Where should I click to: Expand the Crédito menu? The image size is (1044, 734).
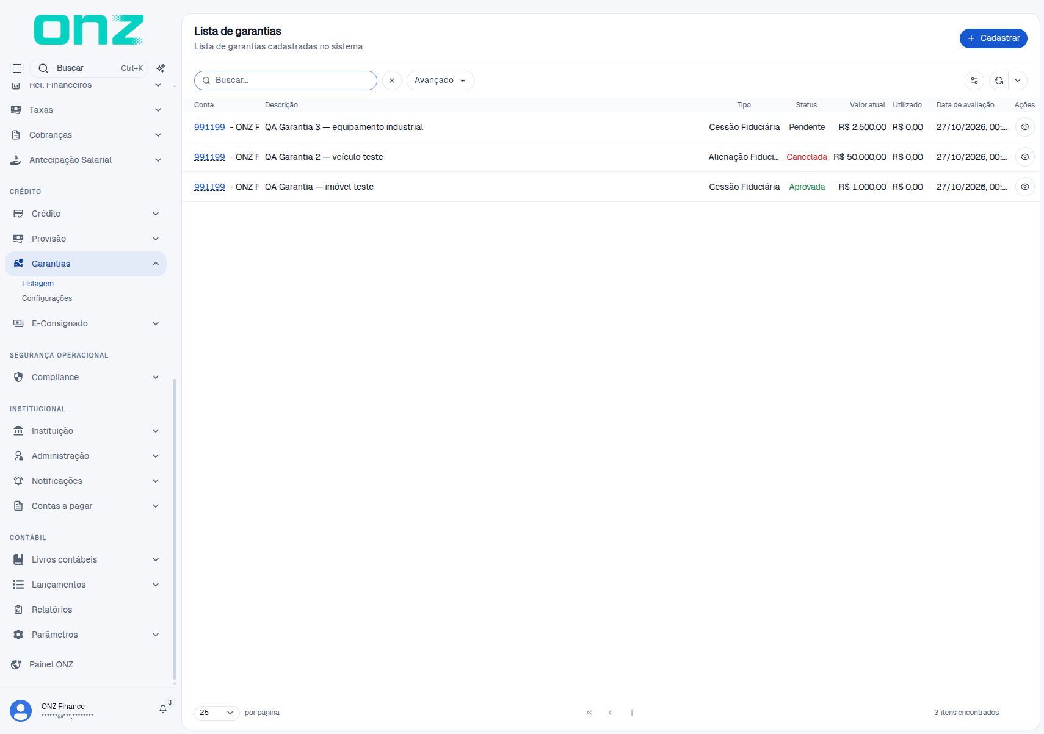[x=85, y=214]
